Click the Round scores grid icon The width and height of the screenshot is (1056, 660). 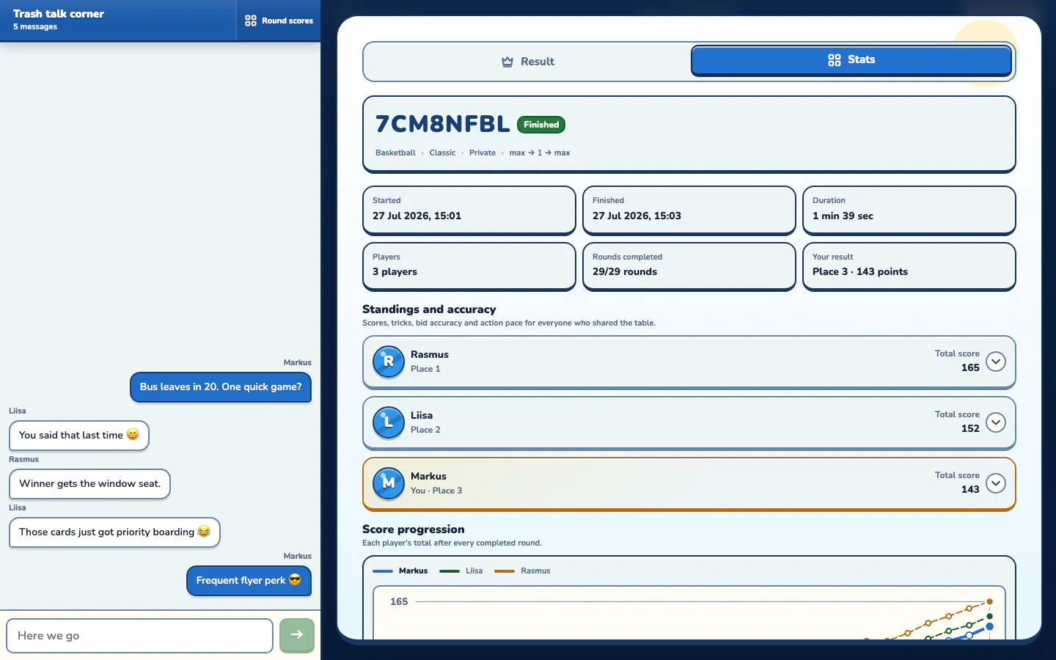point(251,21)
